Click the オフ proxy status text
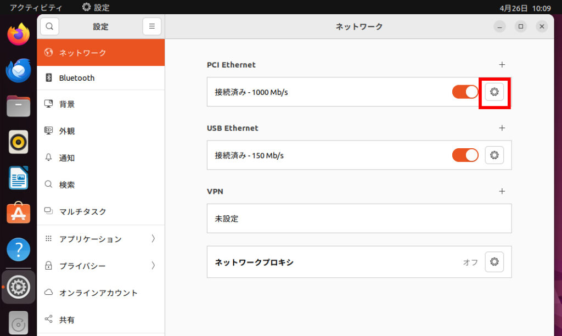 click(x=470, y=262)
